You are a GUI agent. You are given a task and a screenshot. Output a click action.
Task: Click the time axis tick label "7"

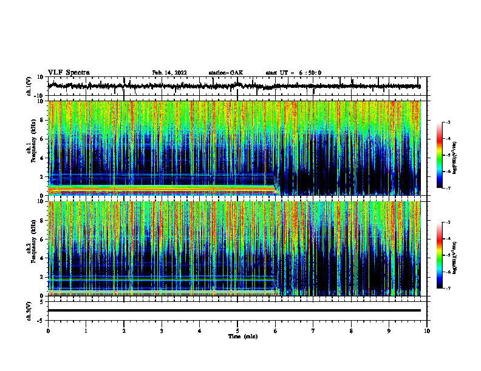[313, 331]
